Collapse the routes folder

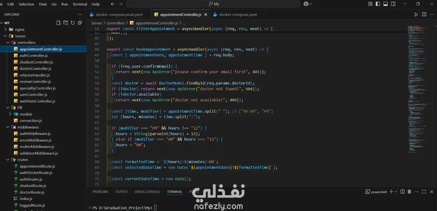click(x=8, y=160)
